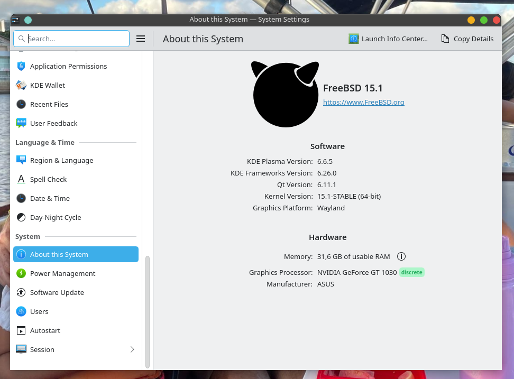
Task: Click Launch Info Center button label
Action: tap(394, 39)
